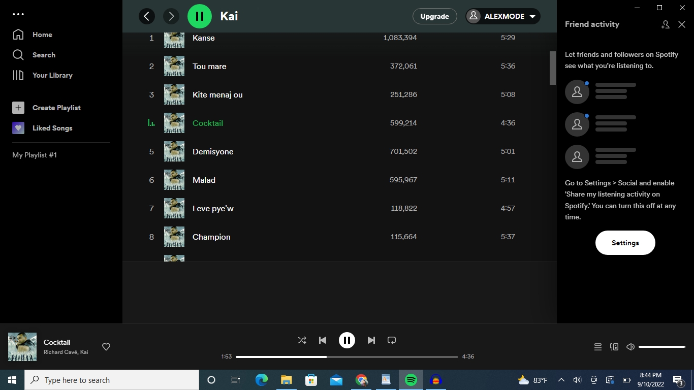Screen dimensions: 694x390
Task: Skip to previous track
Action: (323, 340)
